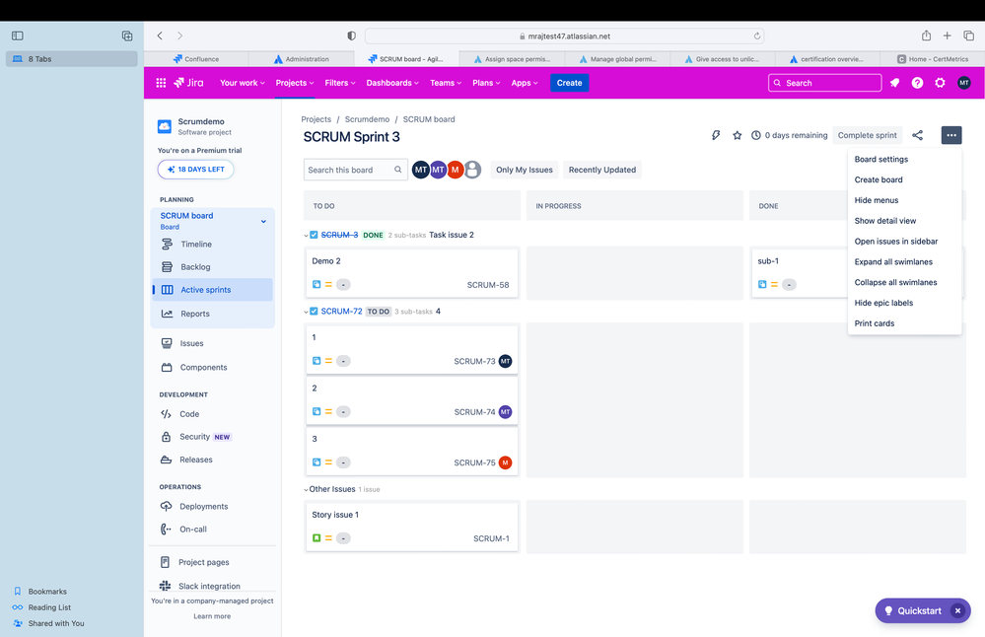Choose Create board menu item
This screenshot has width=985, height=637.
[x=904, y=179]
